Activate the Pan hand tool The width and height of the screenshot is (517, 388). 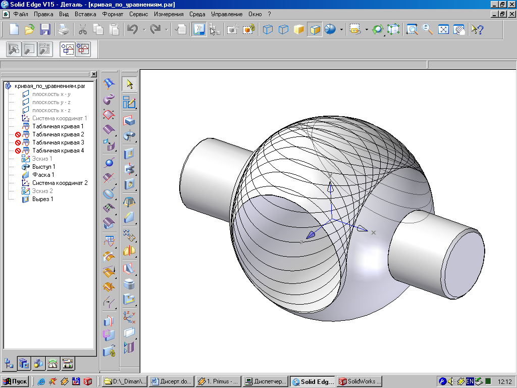459,29
